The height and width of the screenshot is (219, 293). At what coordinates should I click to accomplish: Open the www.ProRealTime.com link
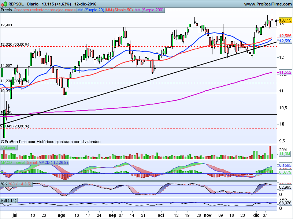coord(268,4)
